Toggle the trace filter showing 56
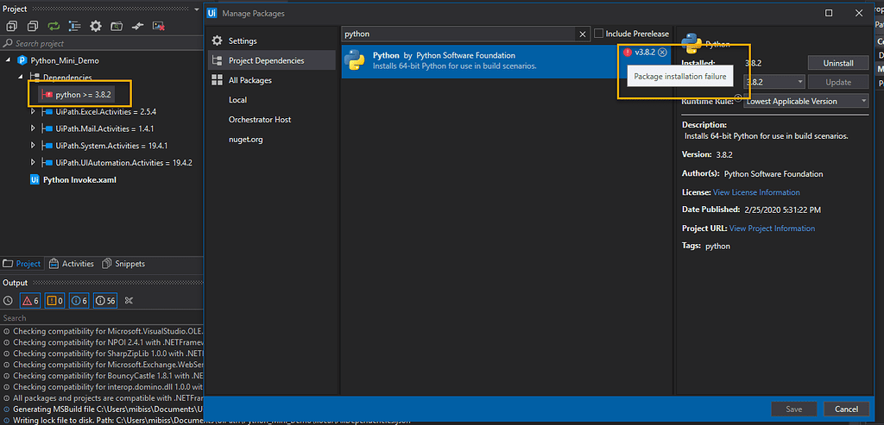The height and width of the screenshot is (425, 884). pos(105,301)
